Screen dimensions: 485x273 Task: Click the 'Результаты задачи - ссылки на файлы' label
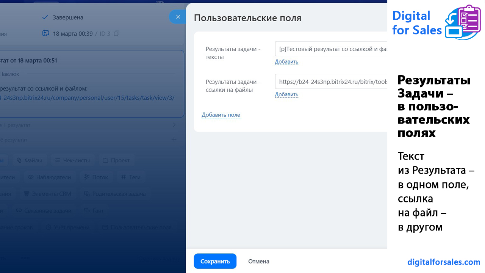(x=233, y=86)
